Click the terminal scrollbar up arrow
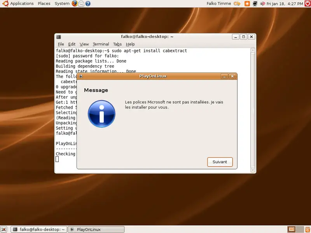Image resolution: width=311 pixels, height=233 pixels. [x=253, y=50]
